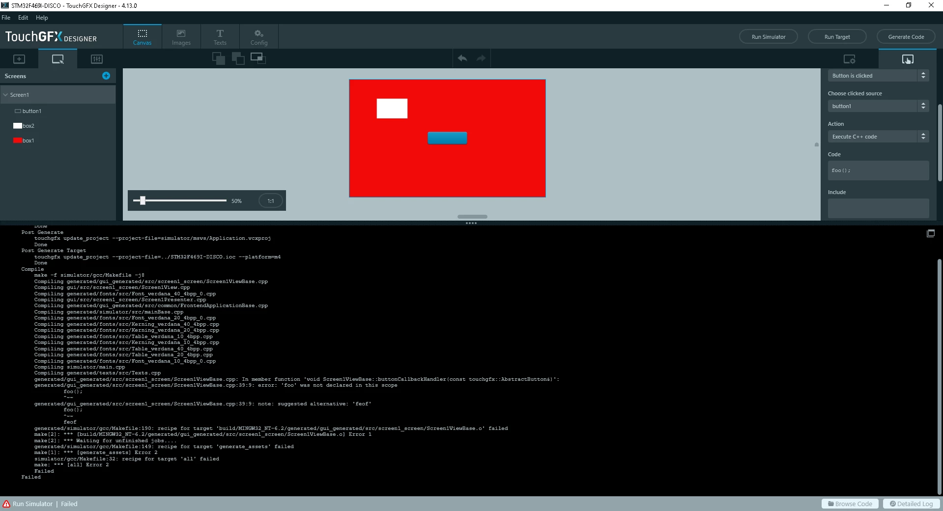Click the red color swatch of box1
Image resolution: width=943 pixels, height=511 pixels.
(18, 141)
